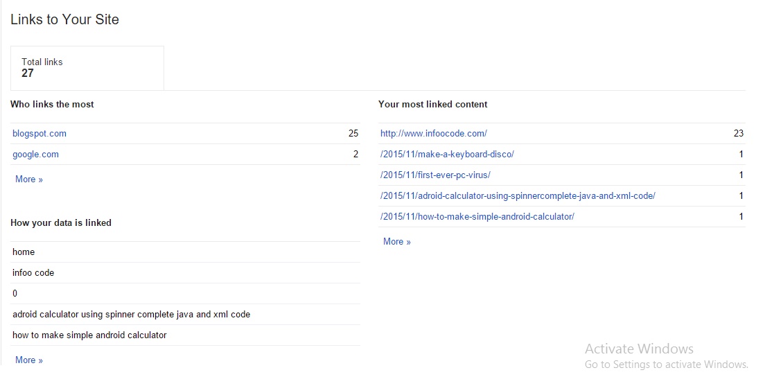Open the adroid-calculator-using-spinner page link
Image resolution: width=765 pixels, height=377 pixels.
[x=518, y=196]
